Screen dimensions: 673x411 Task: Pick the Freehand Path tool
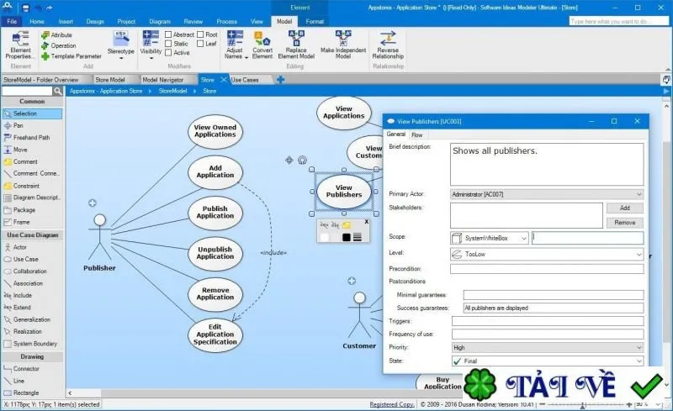tap(32, 137)
